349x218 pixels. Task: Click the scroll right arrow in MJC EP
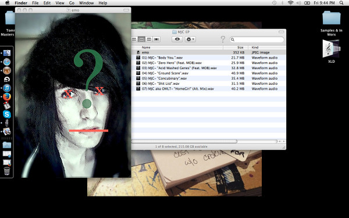pos(284,141)
